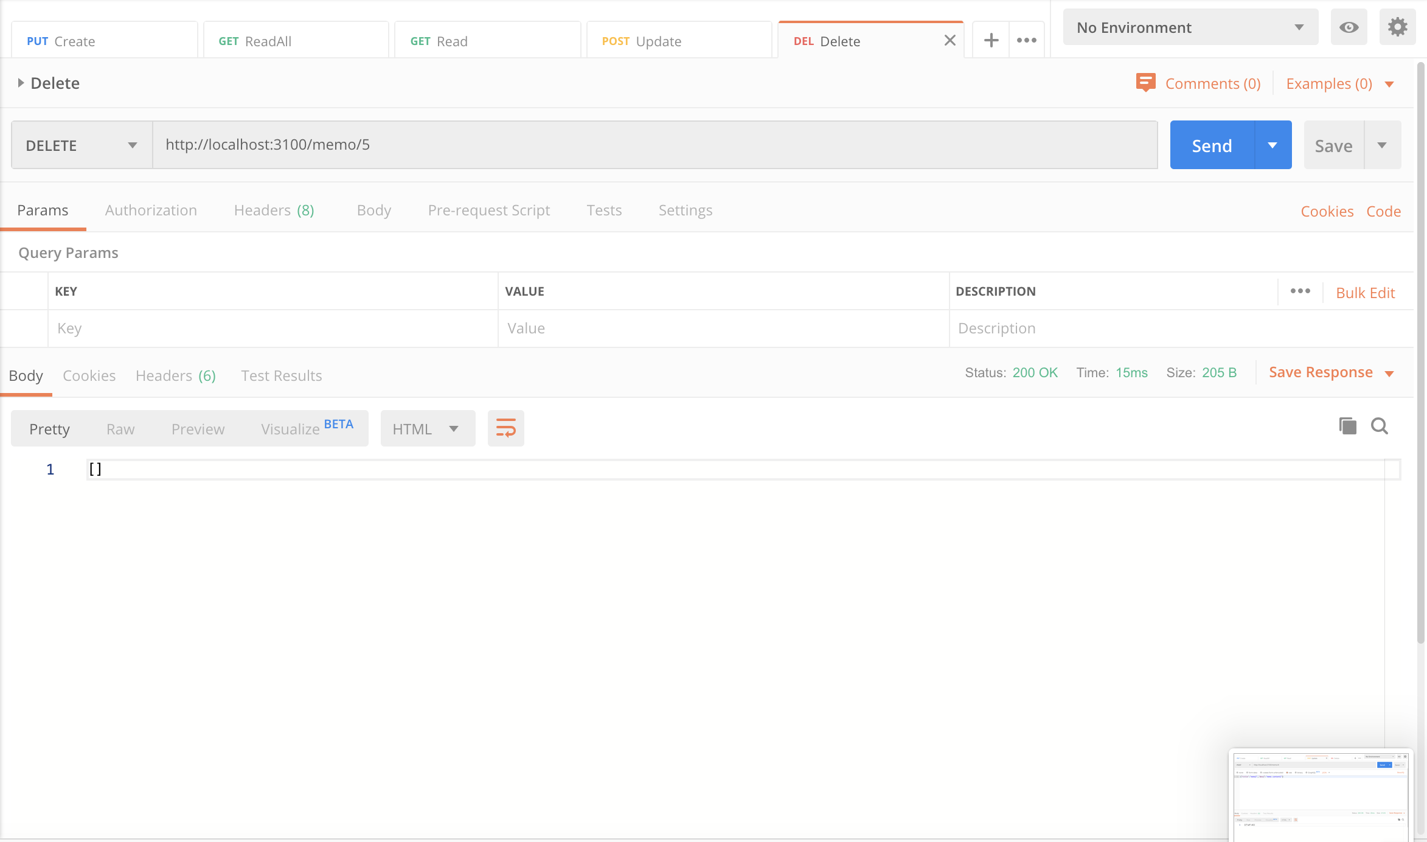Viewport: 1427px width, 842px height.
Task: Open the environment quick look eye icon
Action: pyautogui.click(x=1349, y=27)
